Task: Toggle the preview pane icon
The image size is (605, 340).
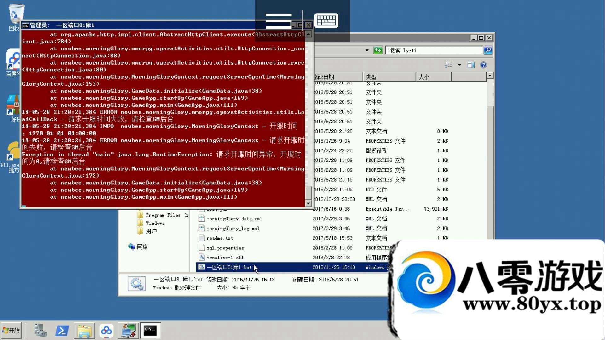Action: [471, 65]
